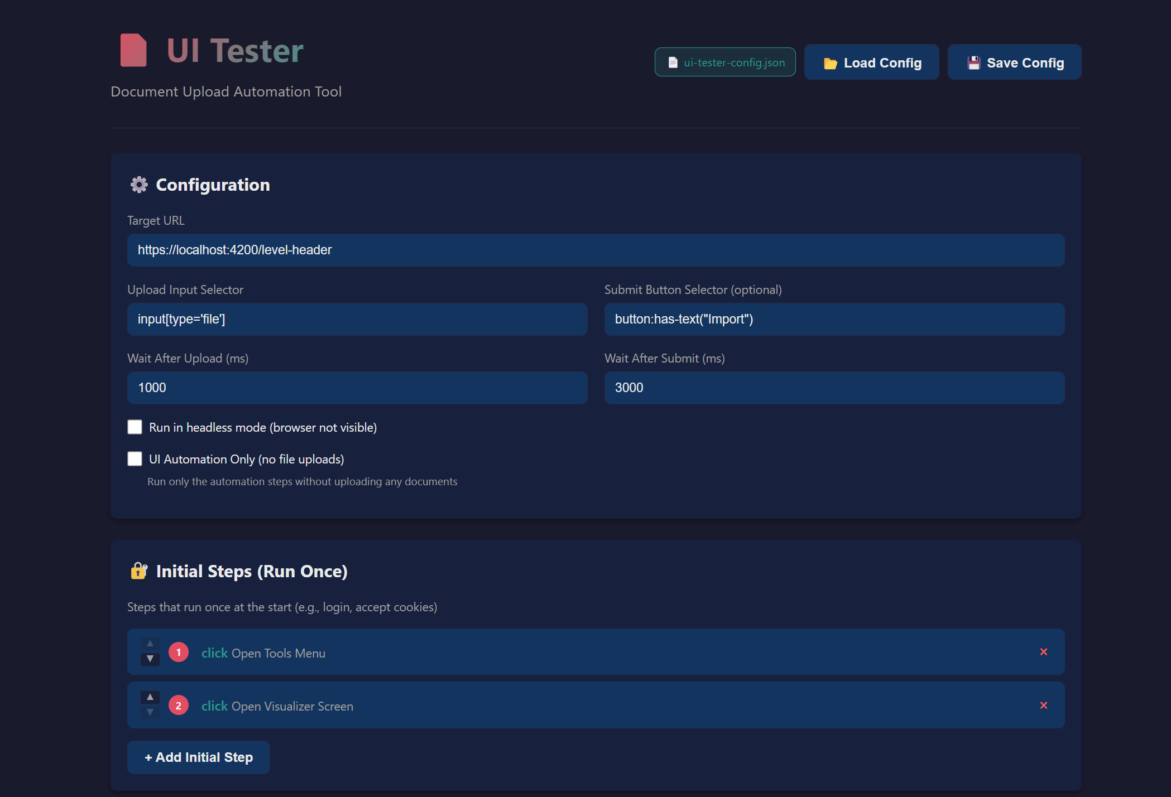Select the ui-tester-config.json filename chip
Screen dimensions: 1171x797
pos(725,62)
